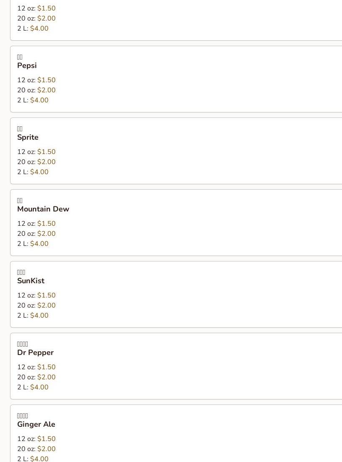Pick Mountain Dew's 2 L $4.00 price

(39, 244)
